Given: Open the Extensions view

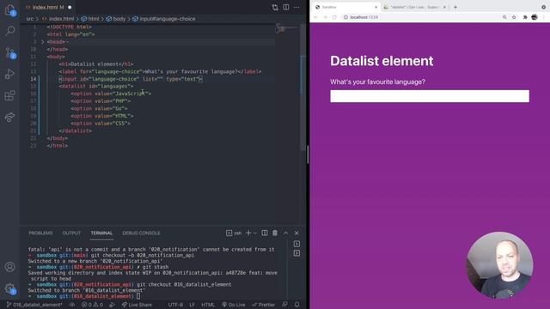Looking at the screenshot, I should [9, 95].
